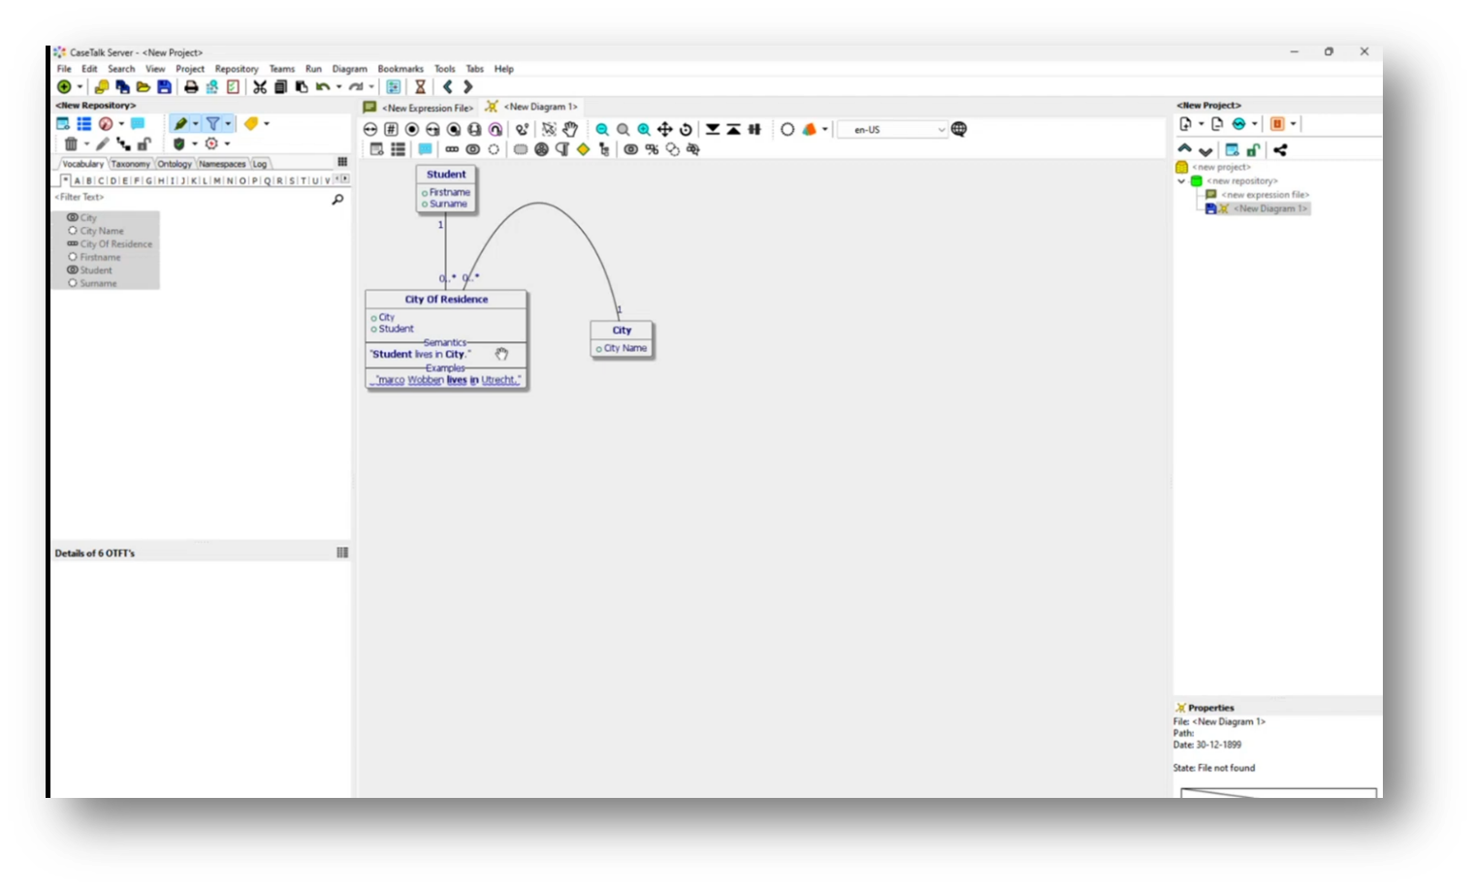
Task: Click the navigate back chevron
Action: pos(447,87)
